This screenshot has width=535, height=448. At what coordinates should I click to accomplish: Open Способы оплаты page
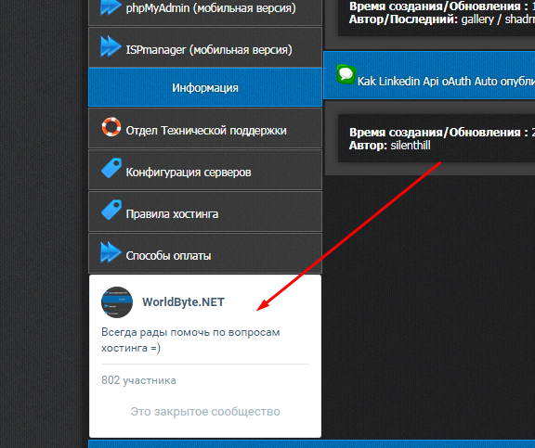point(205,253)
